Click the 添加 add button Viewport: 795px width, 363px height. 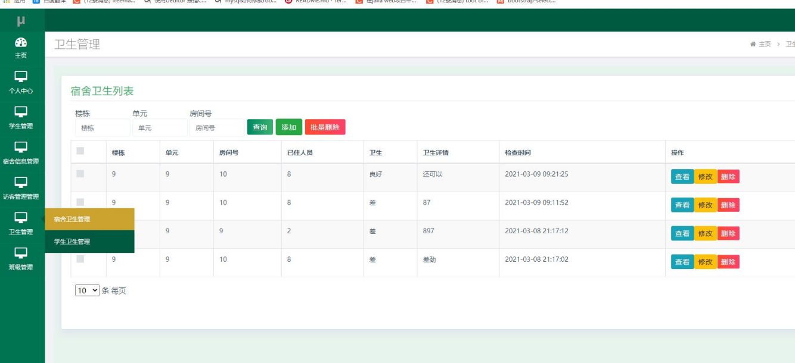(x=288, y=127)
